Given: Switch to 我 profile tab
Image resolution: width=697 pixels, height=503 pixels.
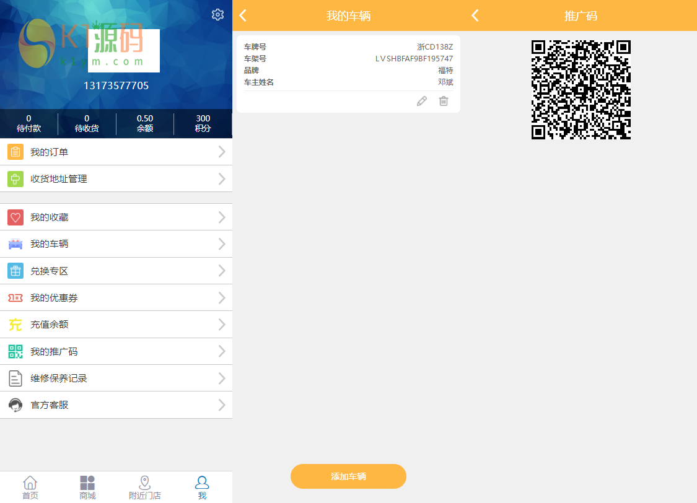Looking at the screenshot, I should click(202, 488).
